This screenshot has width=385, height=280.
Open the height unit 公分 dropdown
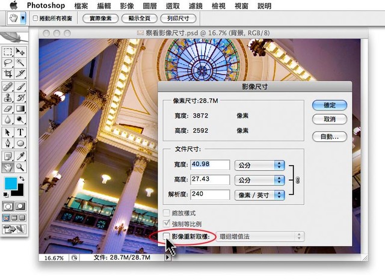click(x=259, y=180)
